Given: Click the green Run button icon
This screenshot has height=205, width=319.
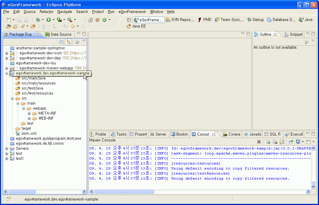Looking at the screenshot, I should pos(48,20).
